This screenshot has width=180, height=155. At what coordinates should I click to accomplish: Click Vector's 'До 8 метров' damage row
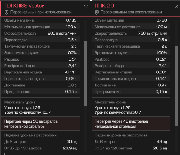[40, 142]
